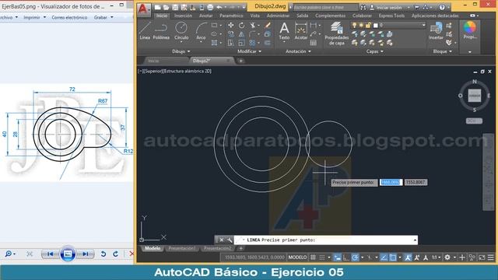Select the Polilínea tool
The width and height of the screenshot is (498, 280).
[161, 31]
